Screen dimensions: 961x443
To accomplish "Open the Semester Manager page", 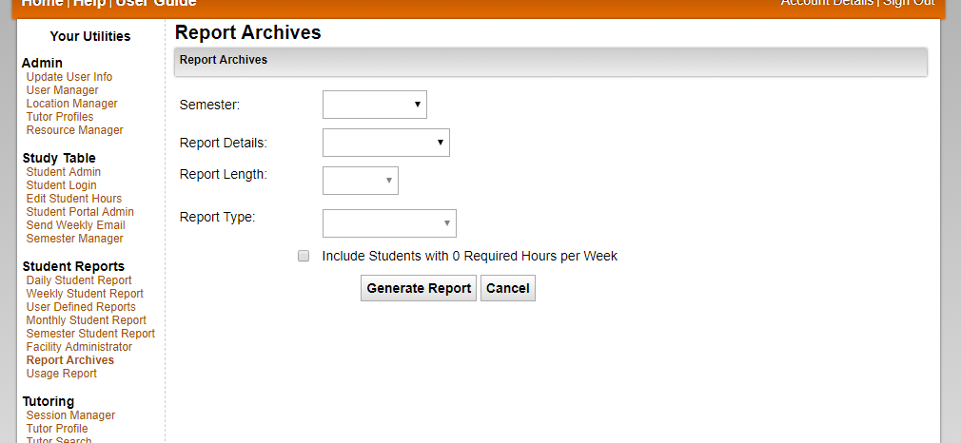I will [75, 239].
